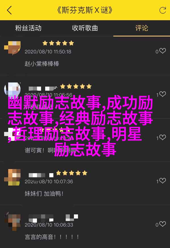Like the comment 言言的高音!!!!!
The width and height of the screenshot is (170, 248).
(x=163, y=224)
